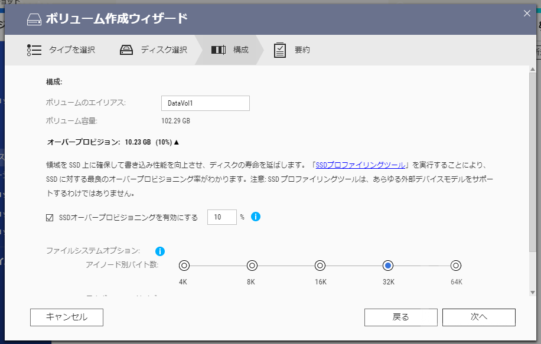Click the partition icon for 構成 step
Screen dimensions: 541x344
(x=219, y=50)
